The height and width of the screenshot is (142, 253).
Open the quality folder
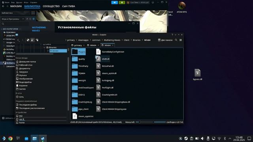pos(78,59)
